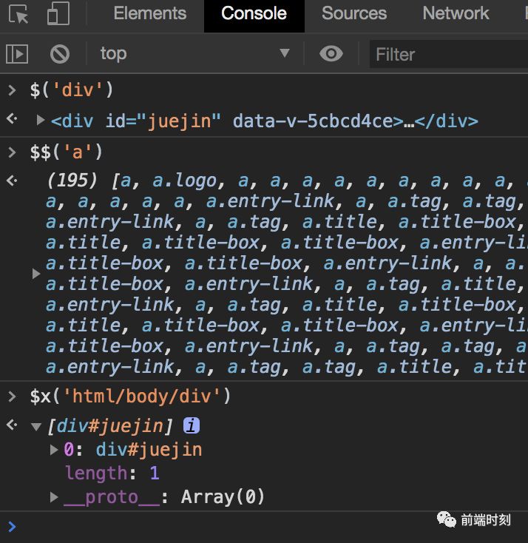Click the juejin id attribute value

[x=179, y=121]
